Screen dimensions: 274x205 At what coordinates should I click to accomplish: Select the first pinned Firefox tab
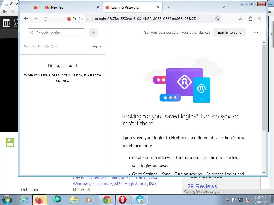click(36, 7)
